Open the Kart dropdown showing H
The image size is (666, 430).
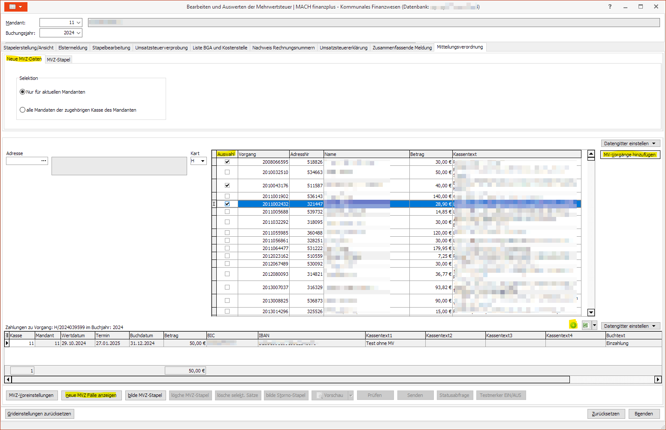203,161
